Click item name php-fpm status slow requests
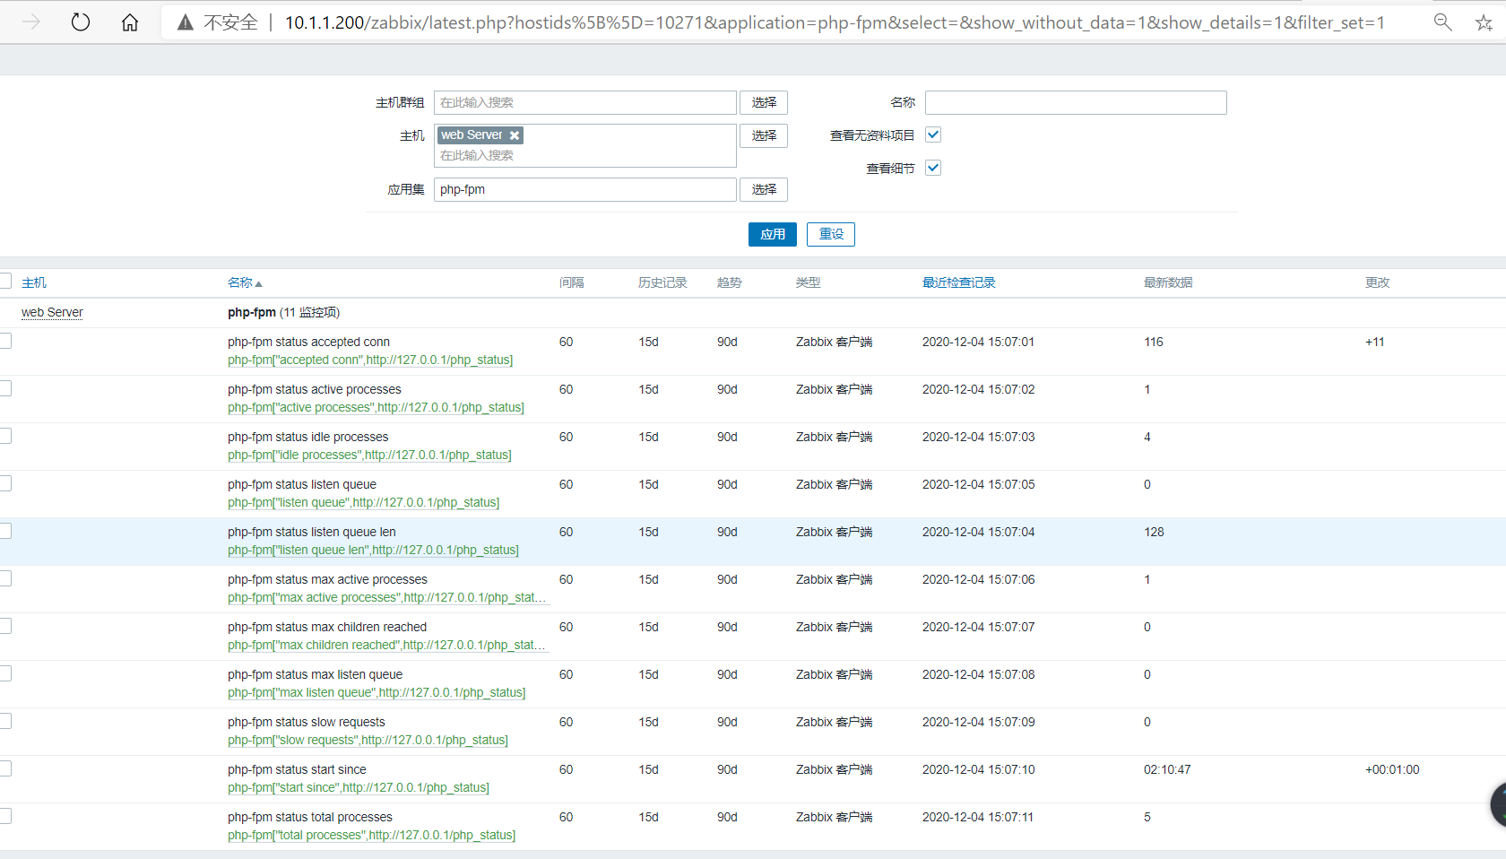Viewport: 1506px width, 859px height. coord(306,722)
